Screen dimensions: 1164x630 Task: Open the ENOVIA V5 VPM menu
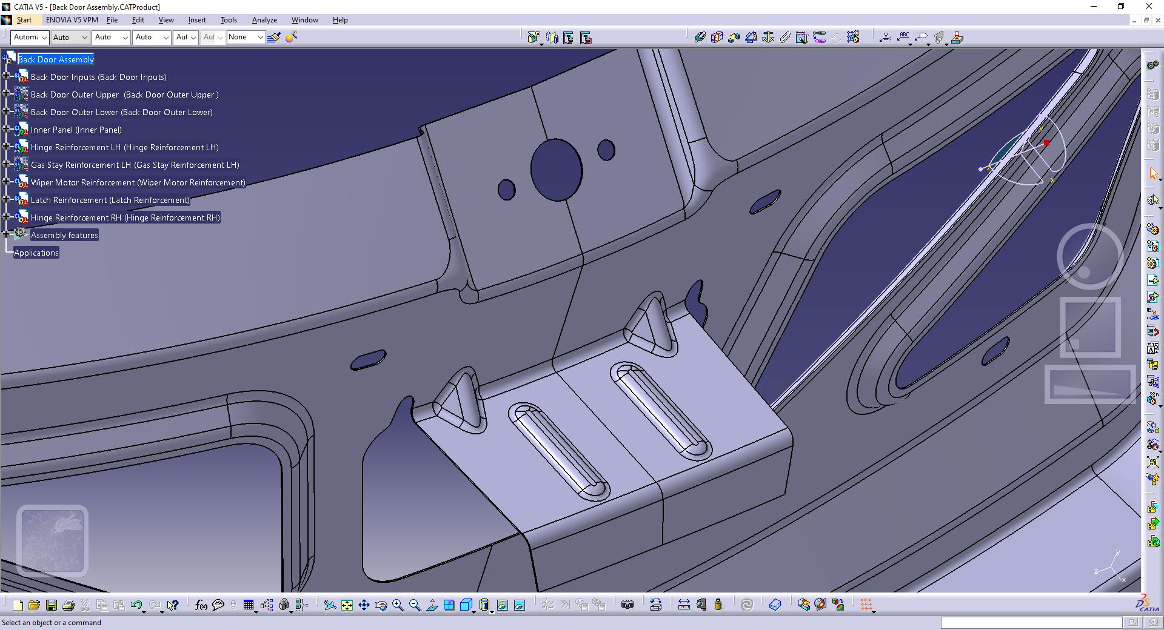pyautogui.click(x=72, y=20)
